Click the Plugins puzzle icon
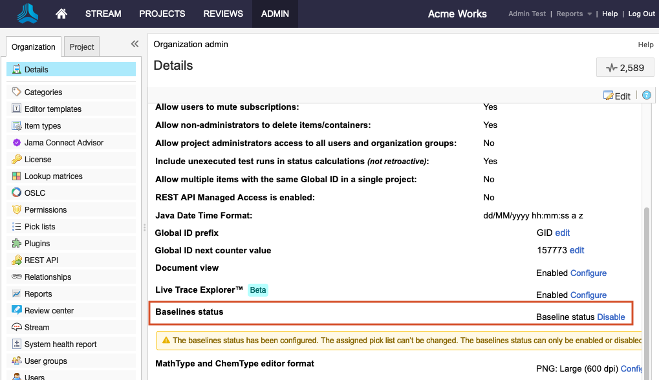 16,243
